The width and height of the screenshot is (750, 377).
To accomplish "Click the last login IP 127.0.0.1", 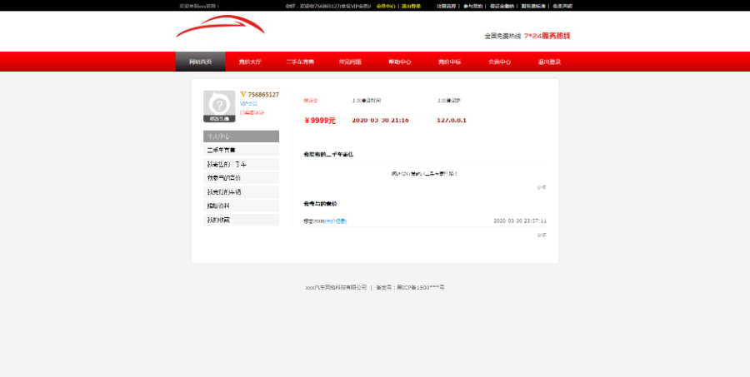I will [x=452, y=121].
